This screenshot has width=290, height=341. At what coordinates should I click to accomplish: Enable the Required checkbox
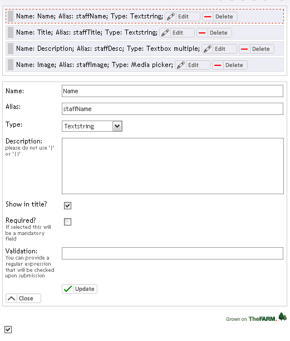[x=68, y=222]
